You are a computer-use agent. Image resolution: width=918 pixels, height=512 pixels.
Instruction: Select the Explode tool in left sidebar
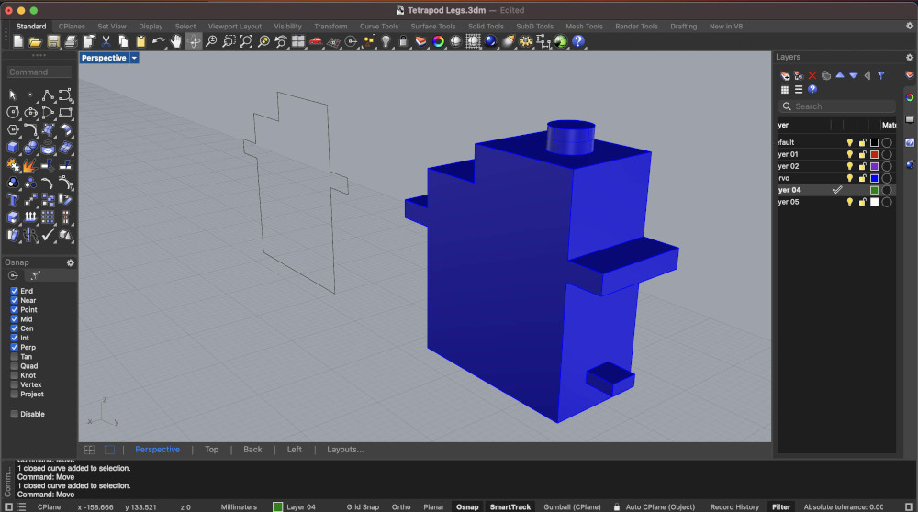point(30,165)
